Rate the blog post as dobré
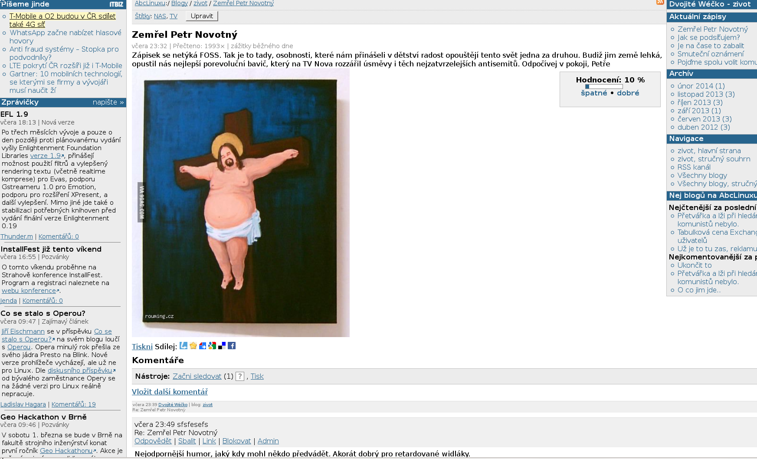Screen dimensions: 757x459 click(x=628, y=93)
